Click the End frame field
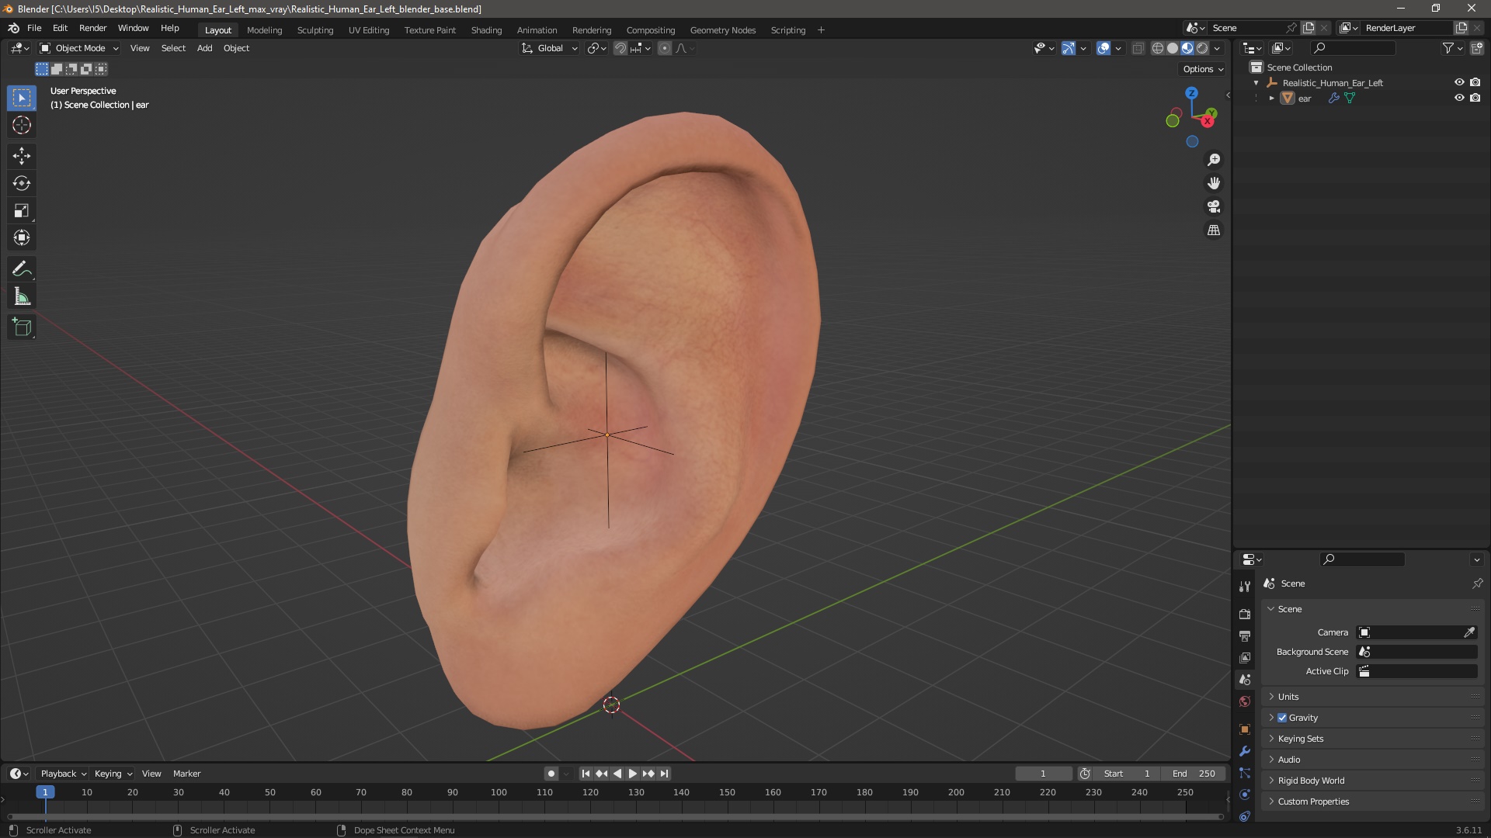The image size is (1491, 838). (x=1194, y=774)
